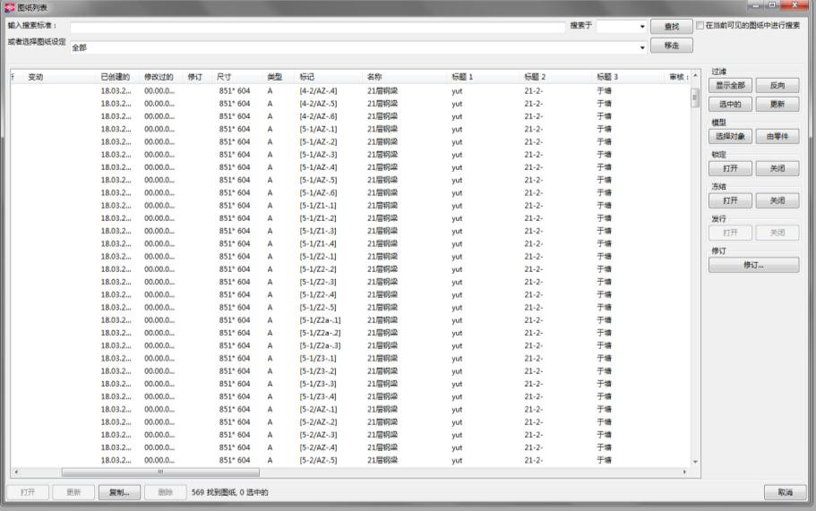Click the 移走 button
This screenshot has height=511, width=816.
pos(671,46)
